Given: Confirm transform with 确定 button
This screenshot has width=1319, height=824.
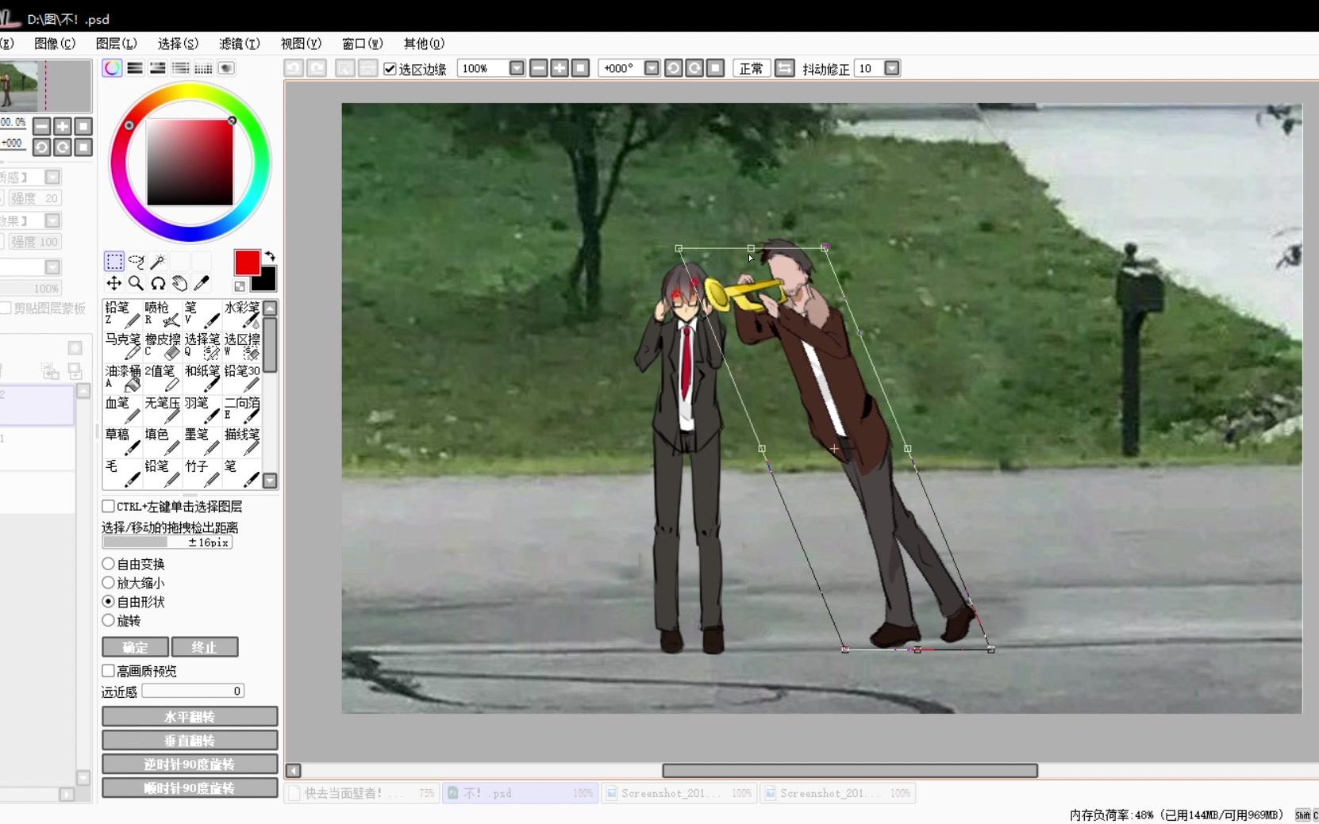Looking at the screenshot, I should (135, 647).
